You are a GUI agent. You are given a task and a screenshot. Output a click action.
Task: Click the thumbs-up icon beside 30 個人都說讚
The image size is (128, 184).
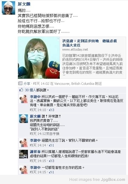tap(21, 90)
